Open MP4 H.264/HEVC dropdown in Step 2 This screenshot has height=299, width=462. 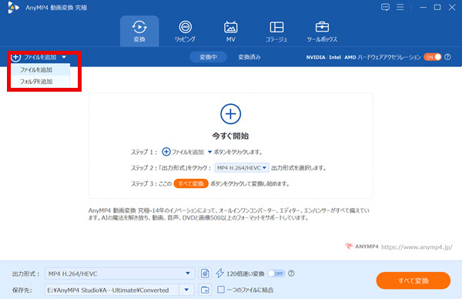[x=242, y=168]
